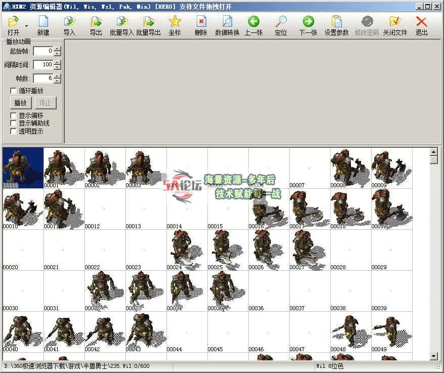
Task: Enable the 循环播放 loop checkbox
Action: (13, 91)
